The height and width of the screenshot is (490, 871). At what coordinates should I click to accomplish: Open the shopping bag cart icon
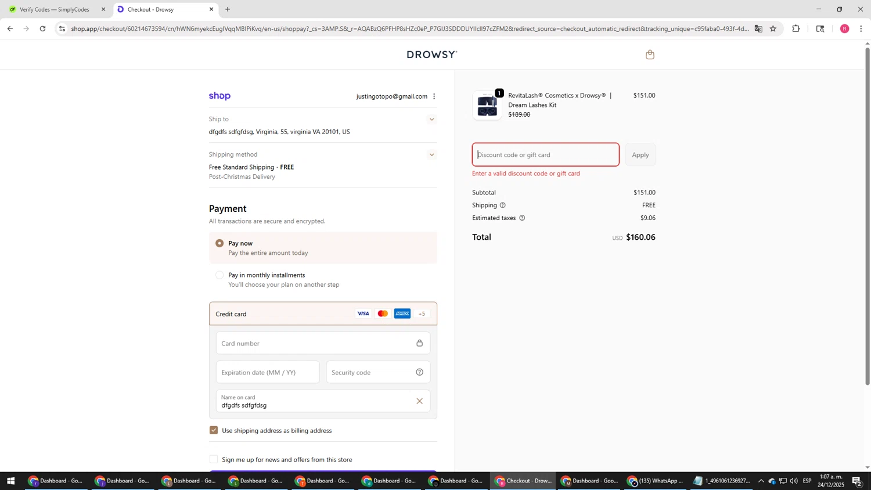[x=650, y=55]
